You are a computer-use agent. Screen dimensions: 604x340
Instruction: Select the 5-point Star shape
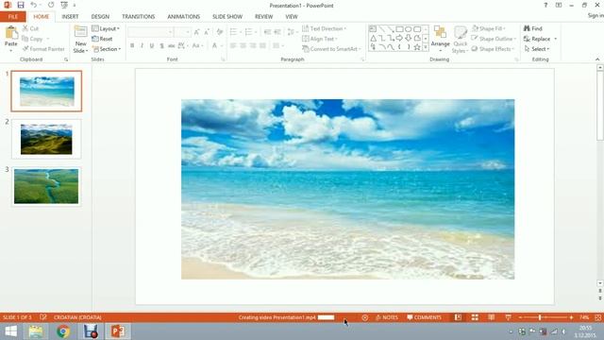pyautogui.click(x=417, y=47)
